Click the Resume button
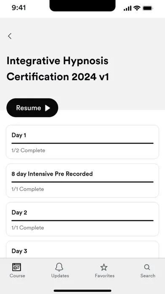Viewport: 165px width, 294px height. tap(32, 108)
